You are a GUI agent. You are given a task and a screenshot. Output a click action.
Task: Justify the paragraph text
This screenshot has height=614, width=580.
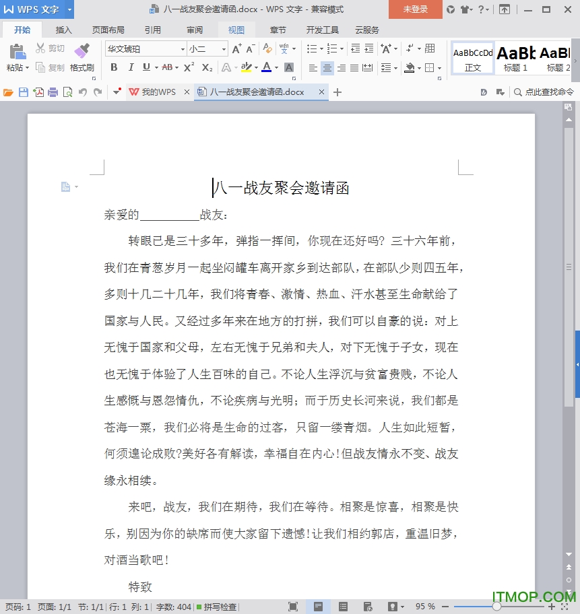pyautogui.click(x=354, y=68)
